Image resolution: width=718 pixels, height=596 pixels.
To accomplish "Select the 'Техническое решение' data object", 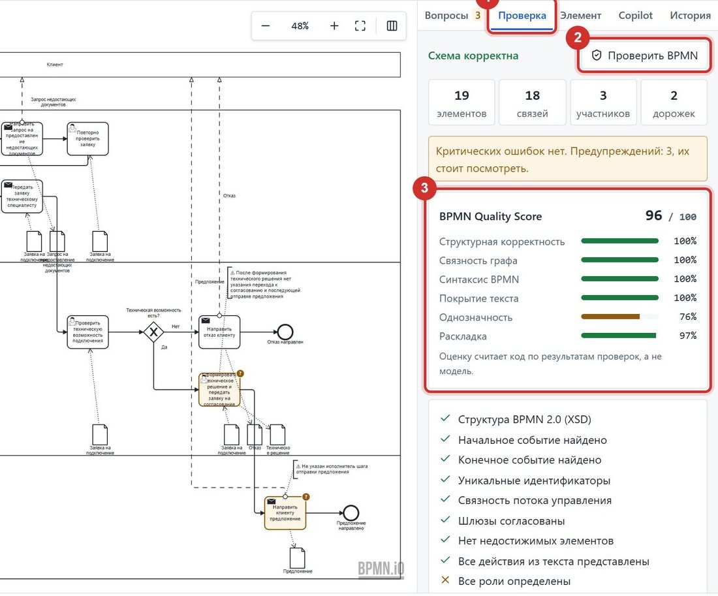I will click(x=277, y=434).
